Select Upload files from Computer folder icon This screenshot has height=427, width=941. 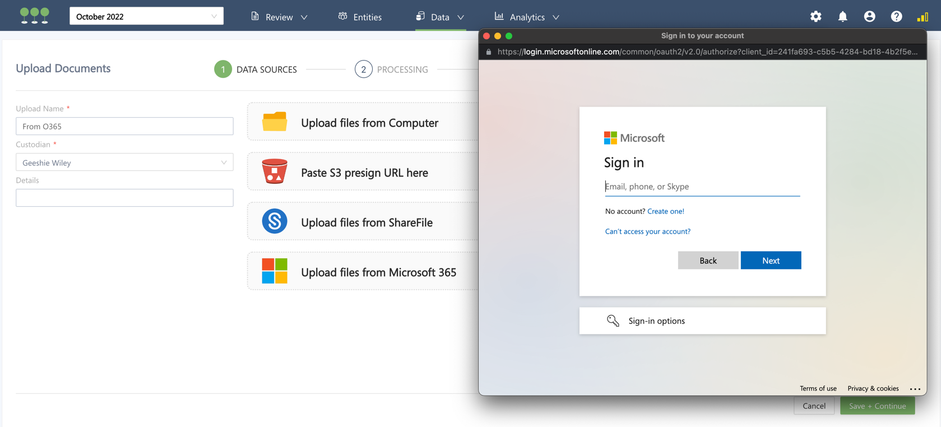coord(275,122)
